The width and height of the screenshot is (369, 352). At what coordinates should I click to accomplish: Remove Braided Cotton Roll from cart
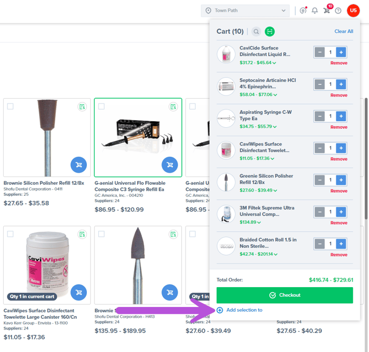click(x=338, y=255)
